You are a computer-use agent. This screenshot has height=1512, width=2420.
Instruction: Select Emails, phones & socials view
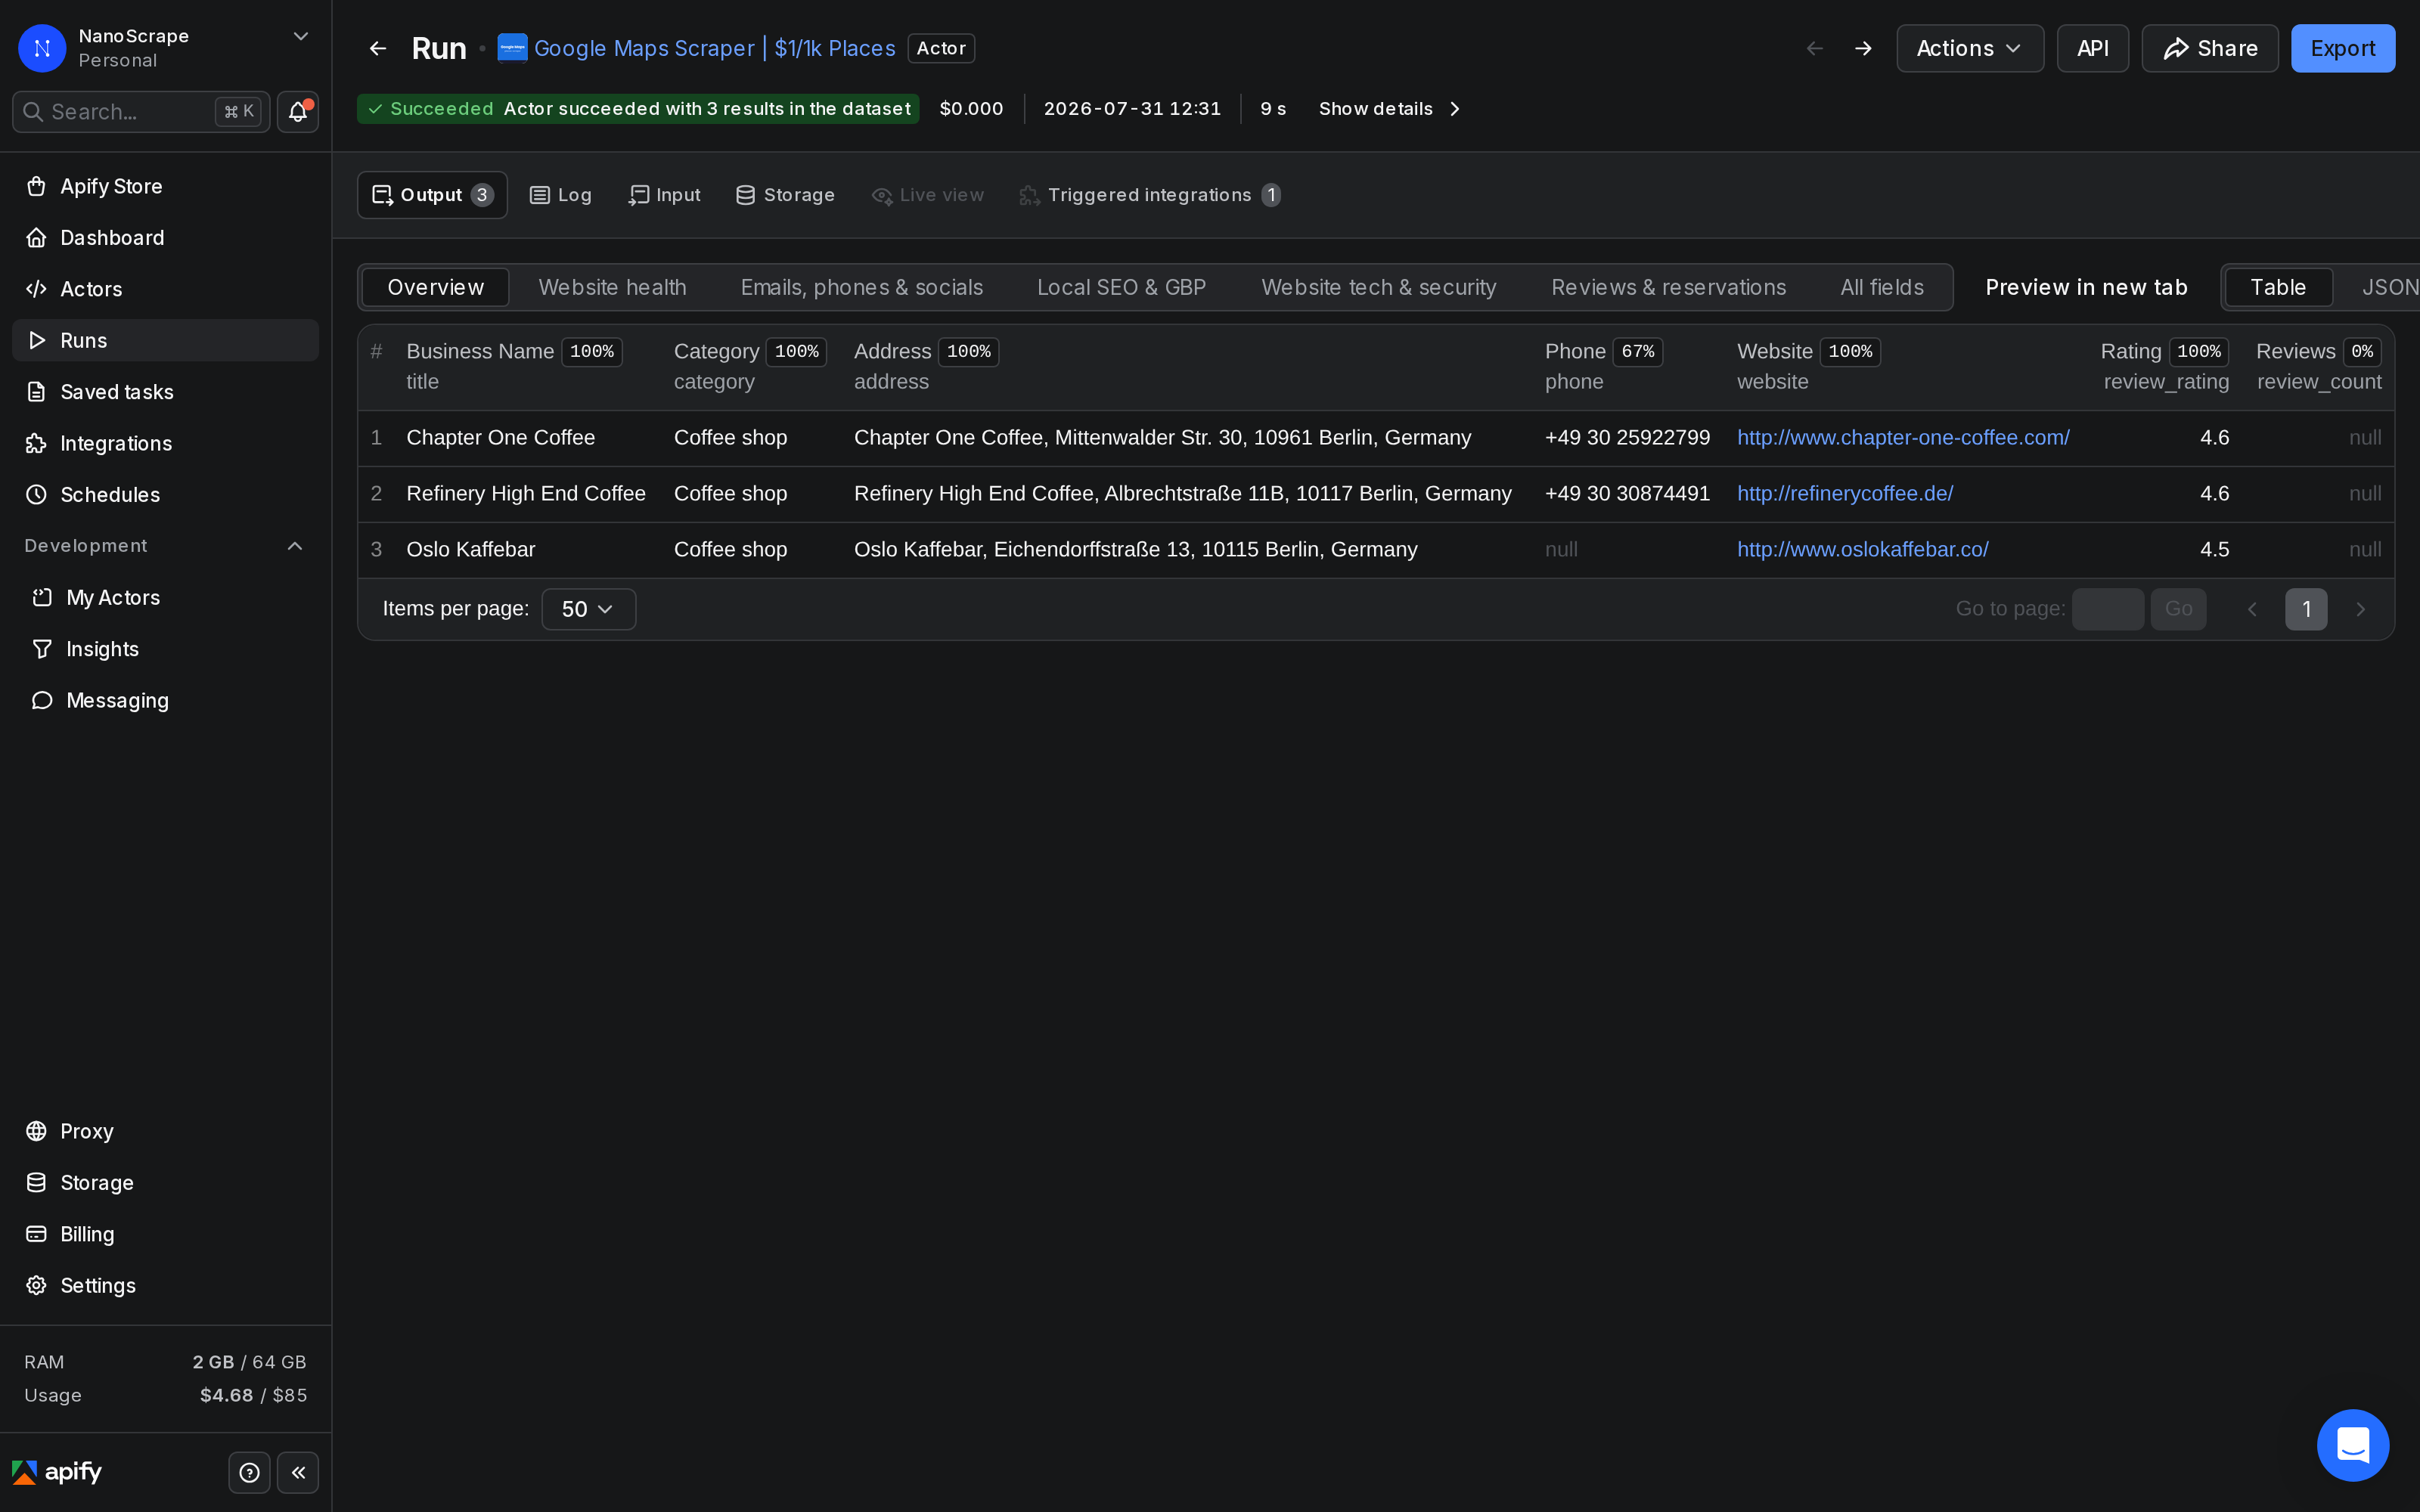[x=861, y=287]
